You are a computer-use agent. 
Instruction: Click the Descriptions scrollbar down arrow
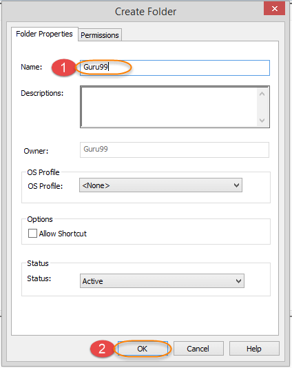point(262,121)
